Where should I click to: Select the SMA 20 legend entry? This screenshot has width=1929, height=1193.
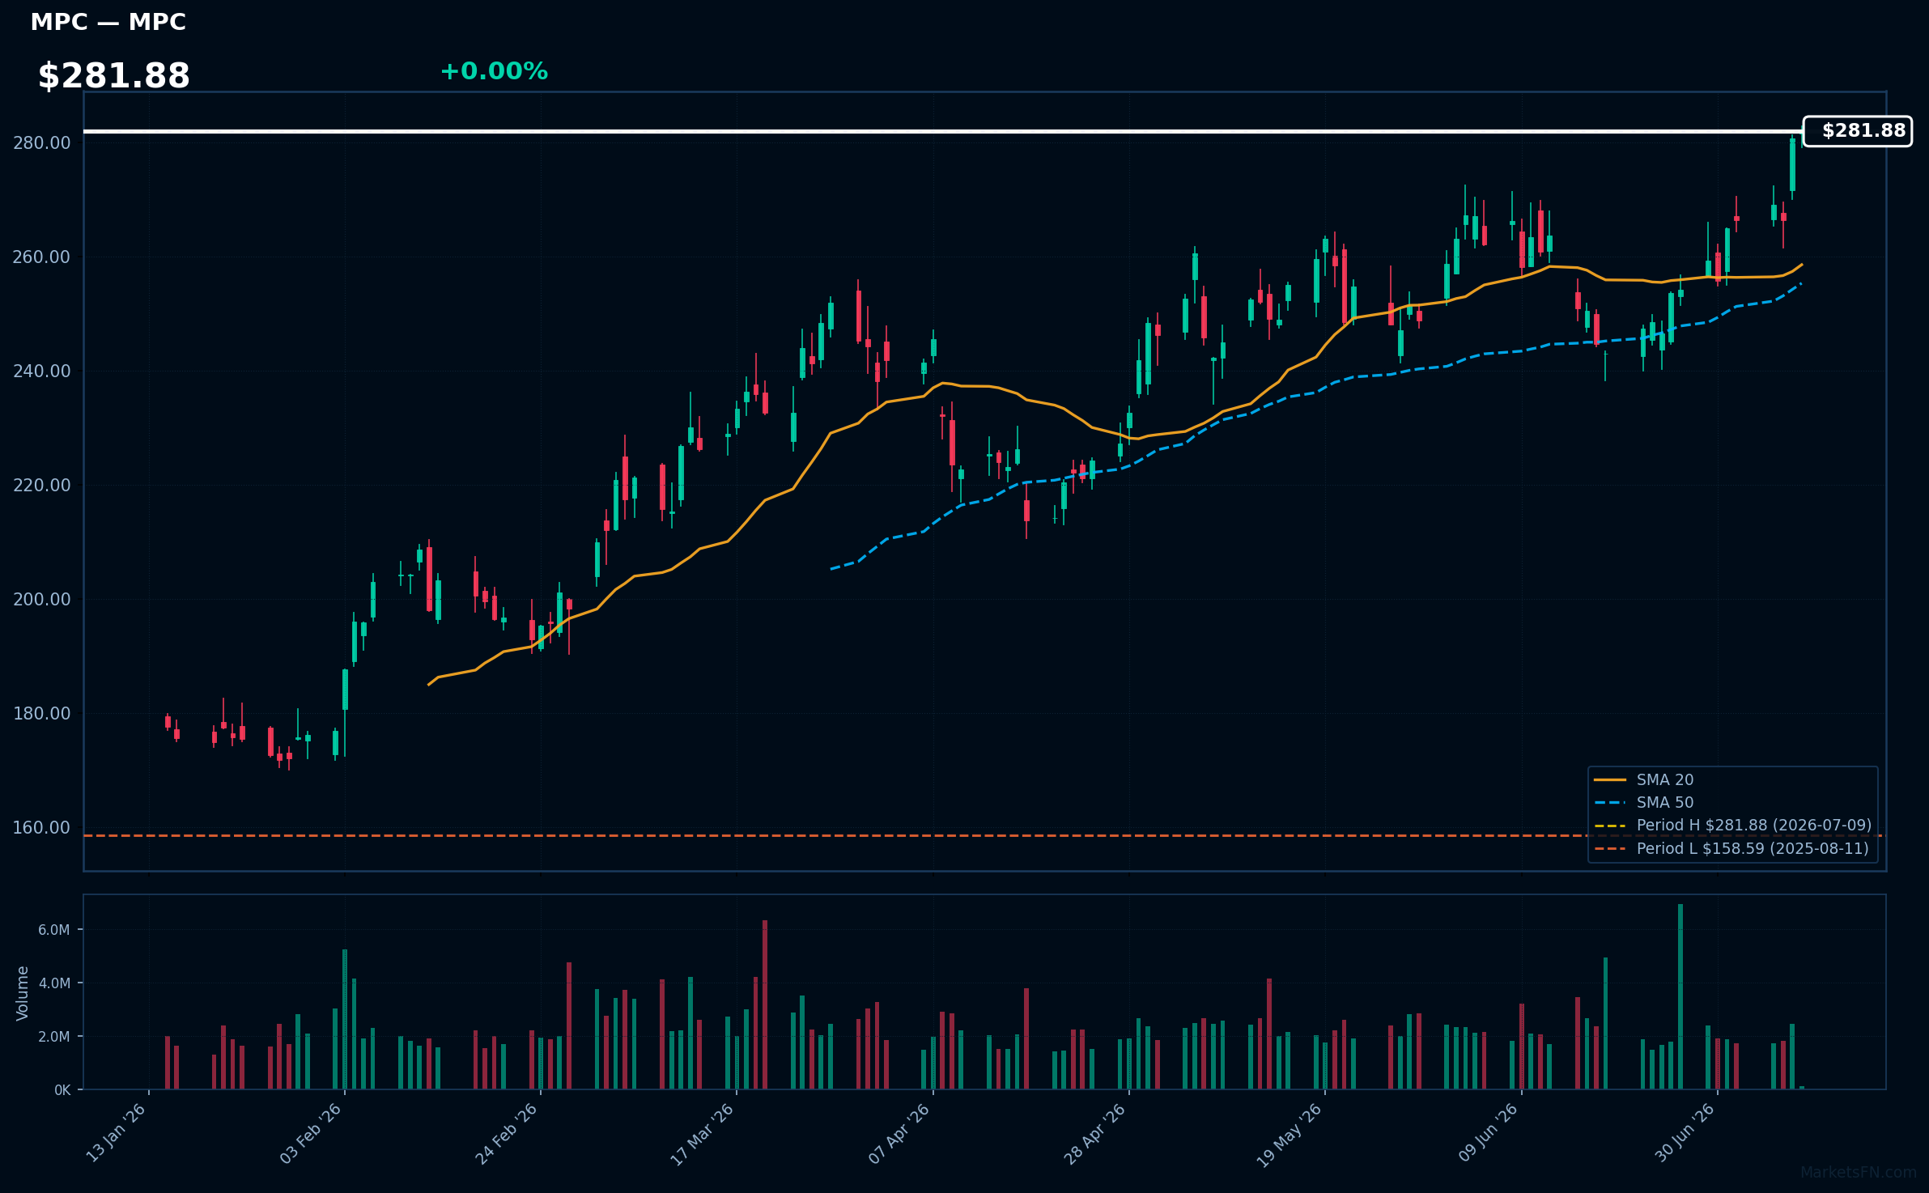coord(1644,779)
